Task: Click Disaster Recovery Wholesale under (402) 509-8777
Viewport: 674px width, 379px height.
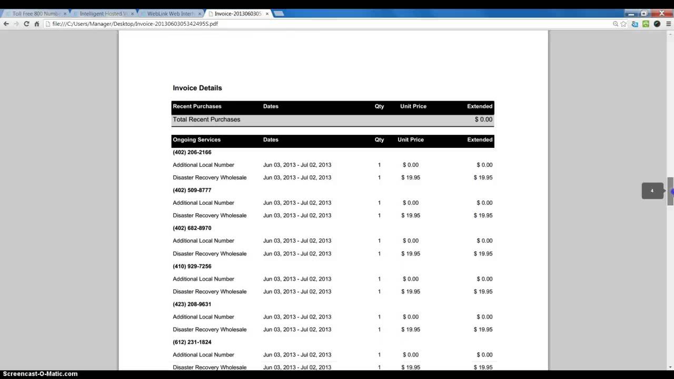Action: 210,215
